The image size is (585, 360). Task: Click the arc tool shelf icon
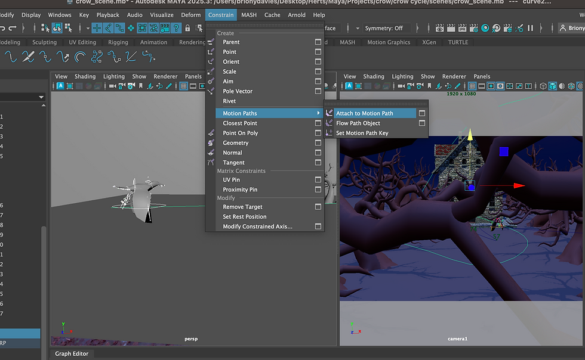[x=80, y=57]
